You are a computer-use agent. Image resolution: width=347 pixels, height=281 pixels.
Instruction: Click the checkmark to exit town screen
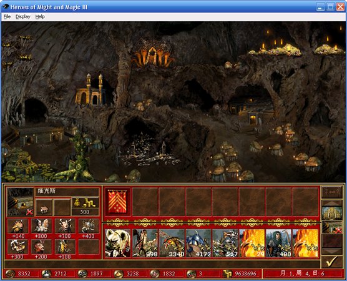(331, 262)
